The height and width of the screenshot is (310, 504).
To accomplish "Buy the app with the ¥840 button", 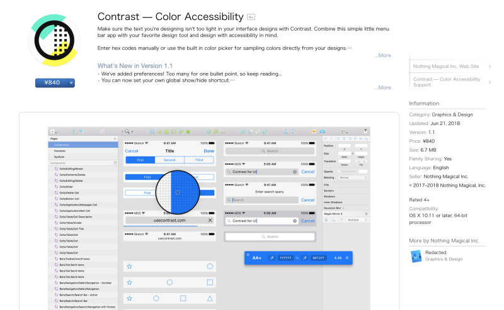I will pyautogui.click(x=52, y=83).
